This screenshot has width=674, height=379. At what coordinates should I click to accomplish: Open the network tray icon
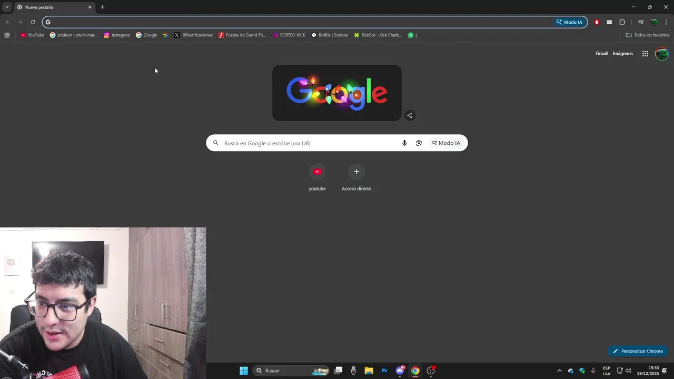(620, 371)
